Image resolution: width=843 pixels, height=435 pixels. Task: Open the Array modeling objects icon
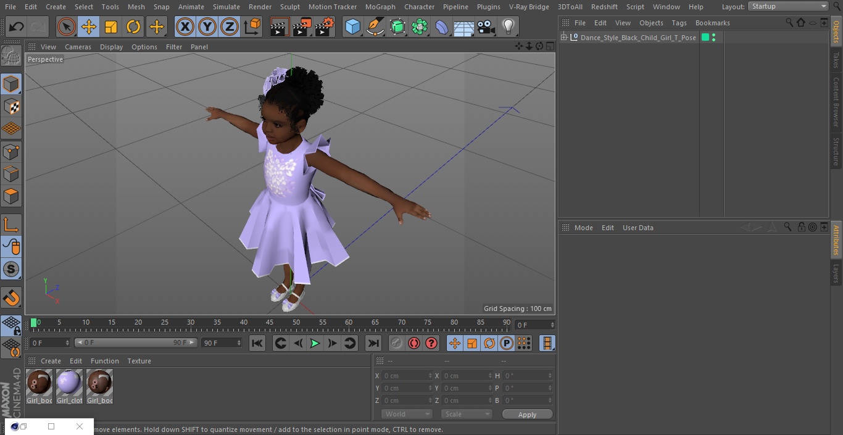point(420,27)
